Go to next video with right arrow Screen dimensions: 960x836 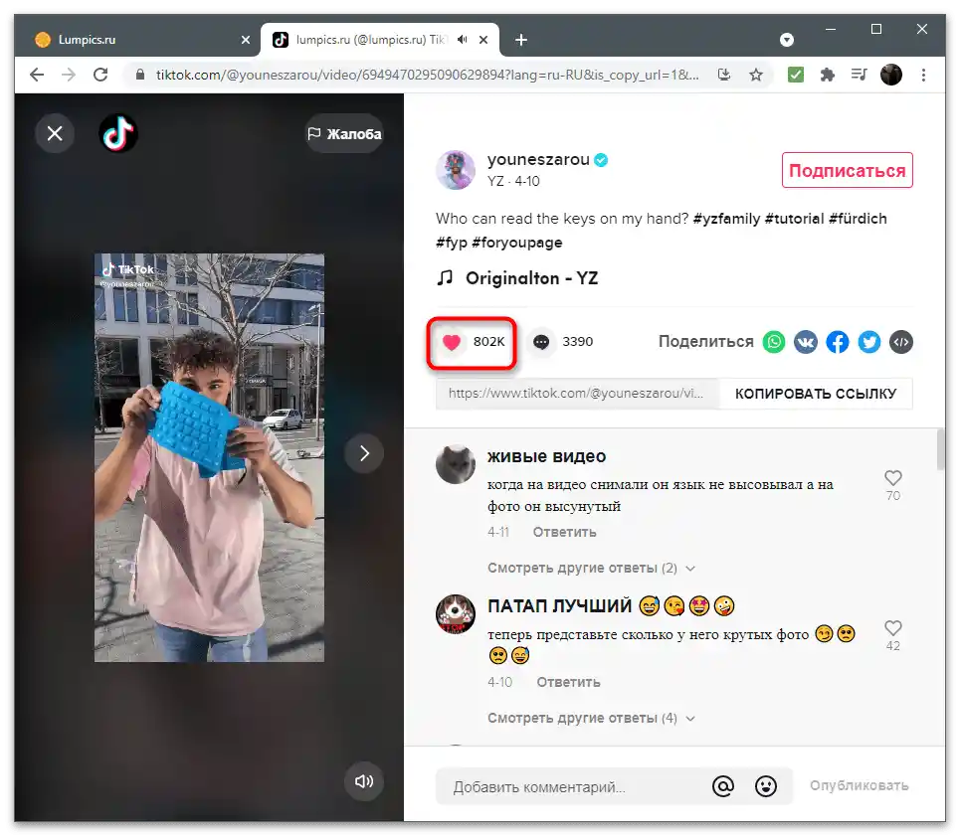tap(364, 453)
